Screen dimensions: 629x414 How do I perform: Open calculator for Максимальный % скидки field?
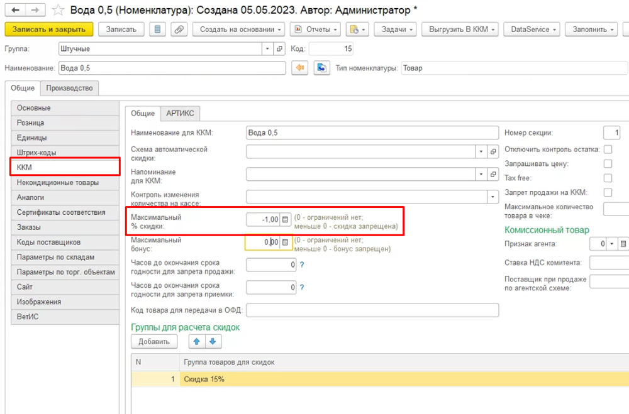tap(285, 219)
